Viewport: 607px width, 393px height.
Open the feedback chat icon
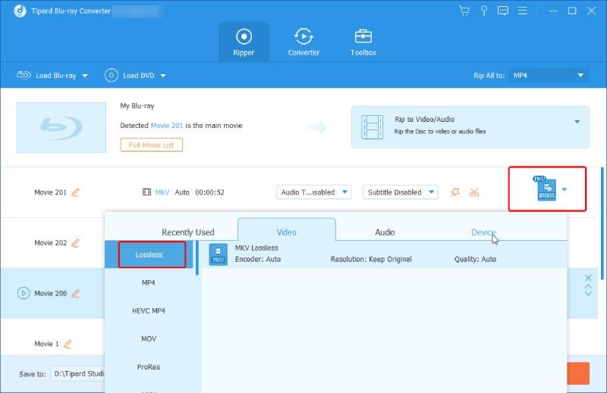coord(503,11)
